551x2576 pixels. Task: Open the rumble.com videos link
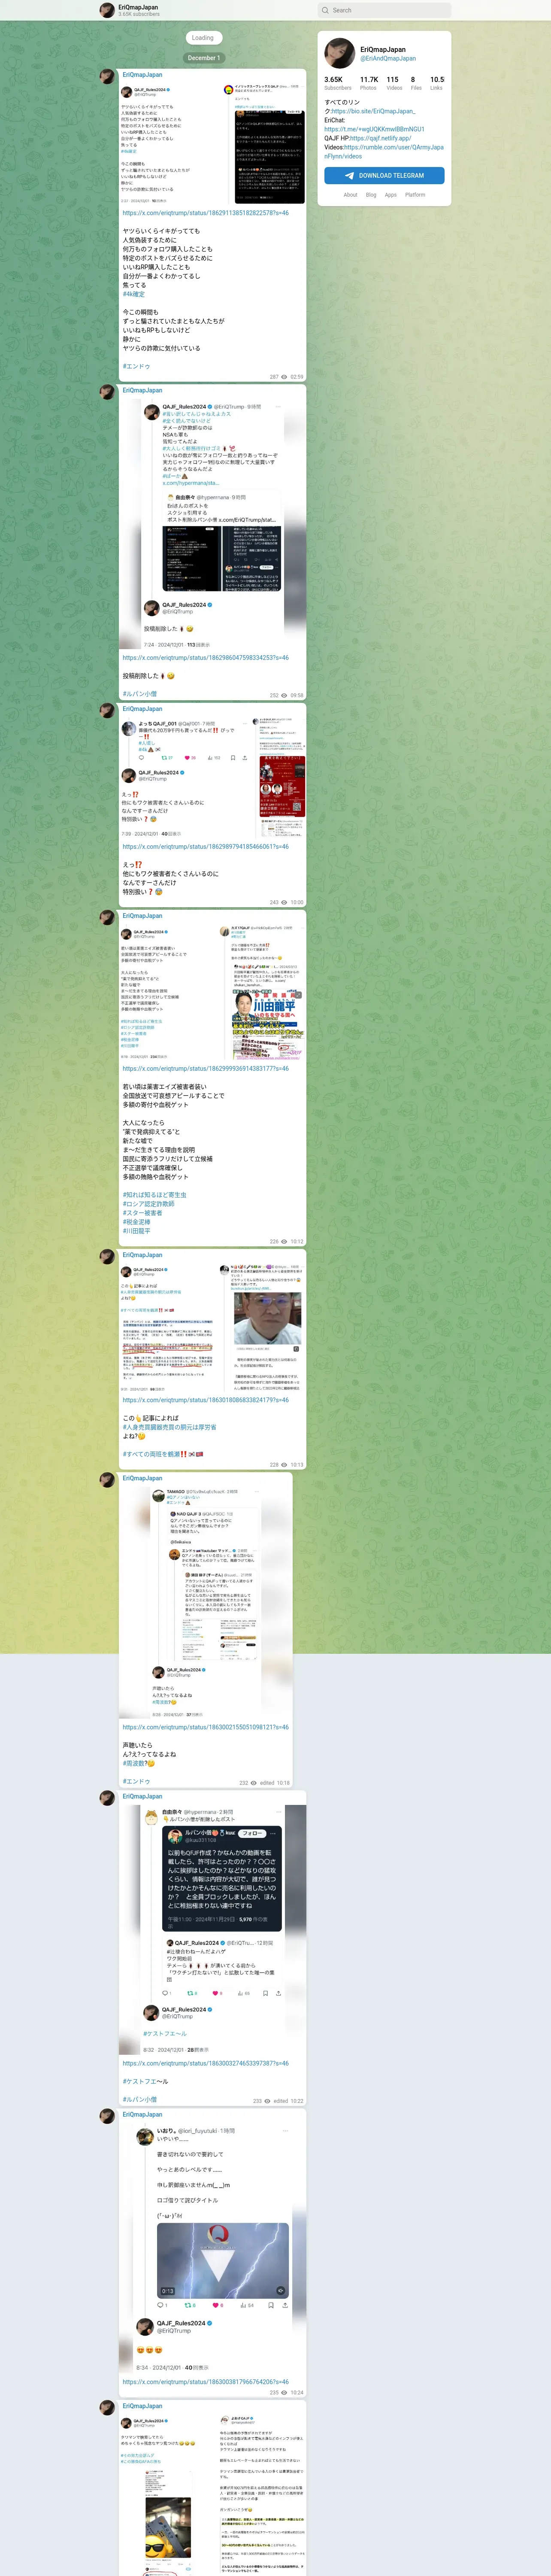click(x=384, y=151)
